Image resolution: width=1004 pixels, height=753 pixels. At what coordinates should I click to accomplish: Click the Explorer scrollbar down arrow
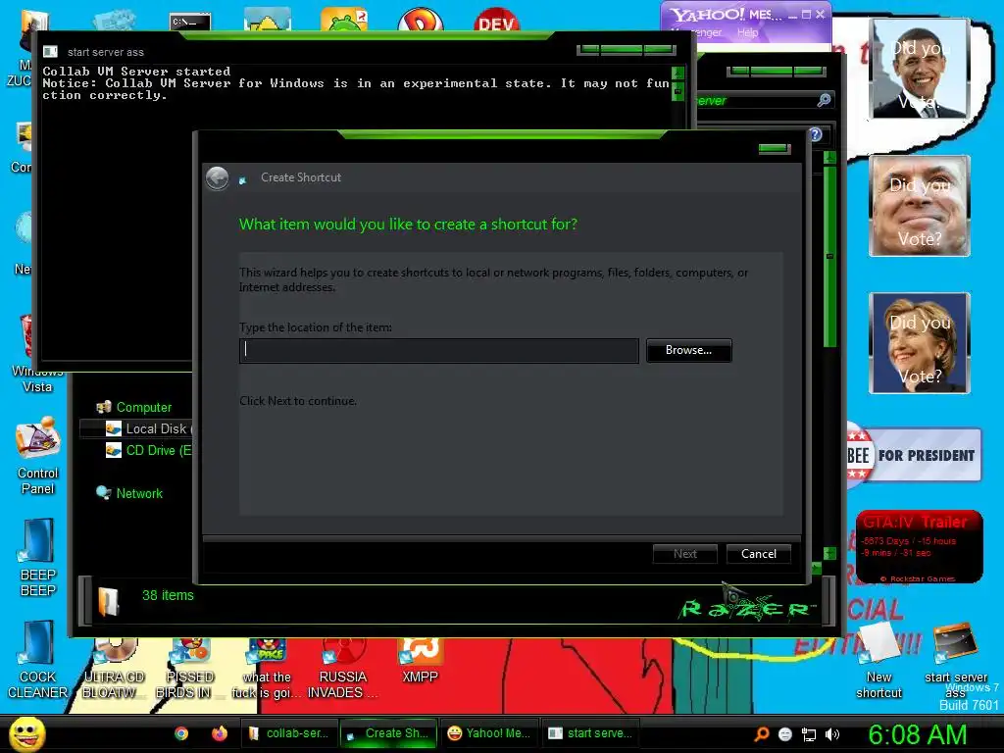tap(829, 553)
